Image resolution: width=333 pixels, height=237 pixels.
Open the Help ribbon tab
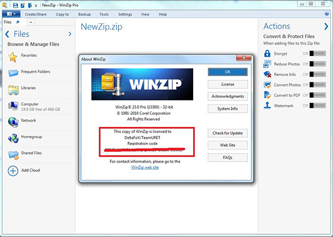pos(163,14)
